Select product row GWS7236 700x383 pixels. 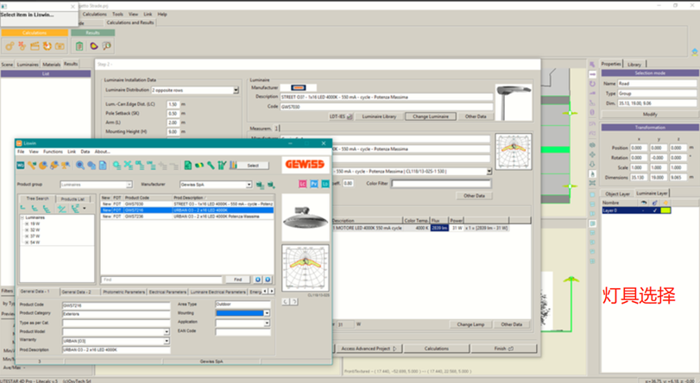coord(187,217)
